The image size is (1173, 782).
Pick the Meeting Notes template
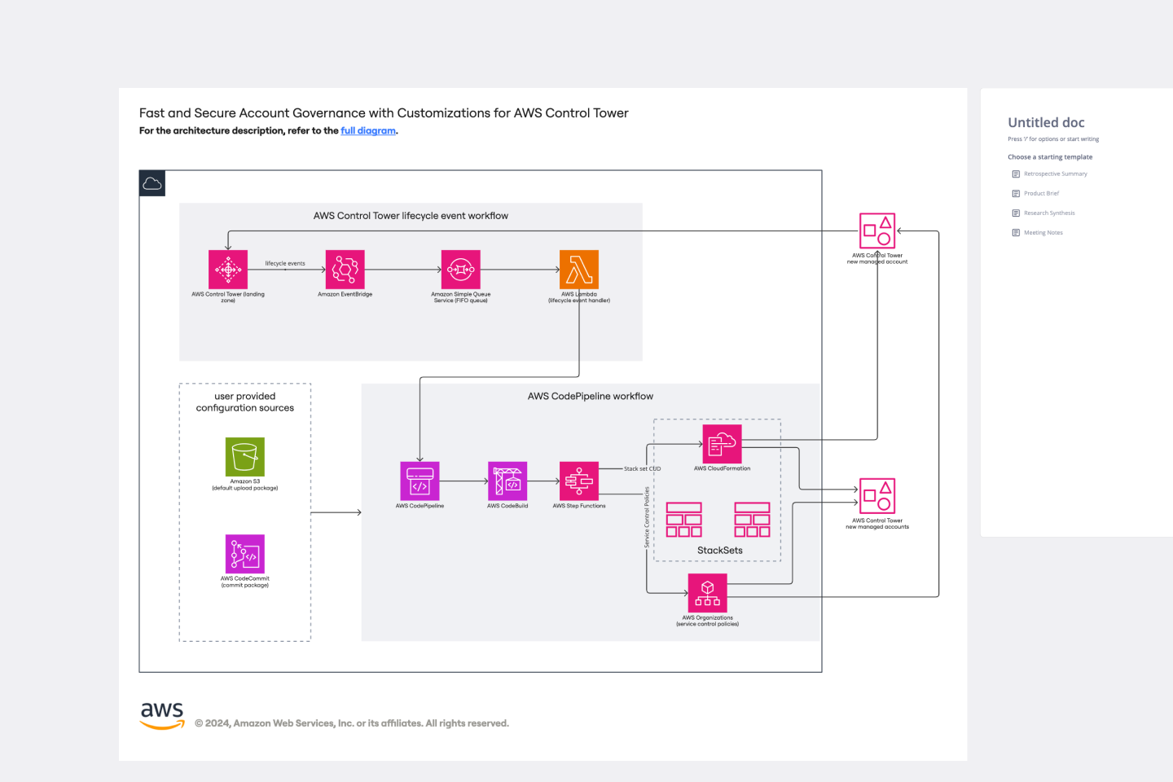click(x=1043, y=233)
